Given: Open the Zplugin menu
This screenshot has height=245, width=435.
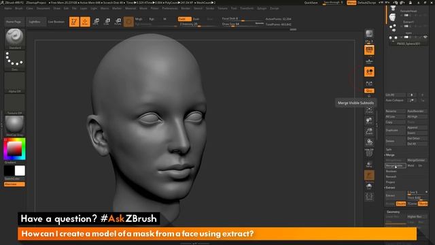Looking at the screenshot, I should tap(262, 8).
